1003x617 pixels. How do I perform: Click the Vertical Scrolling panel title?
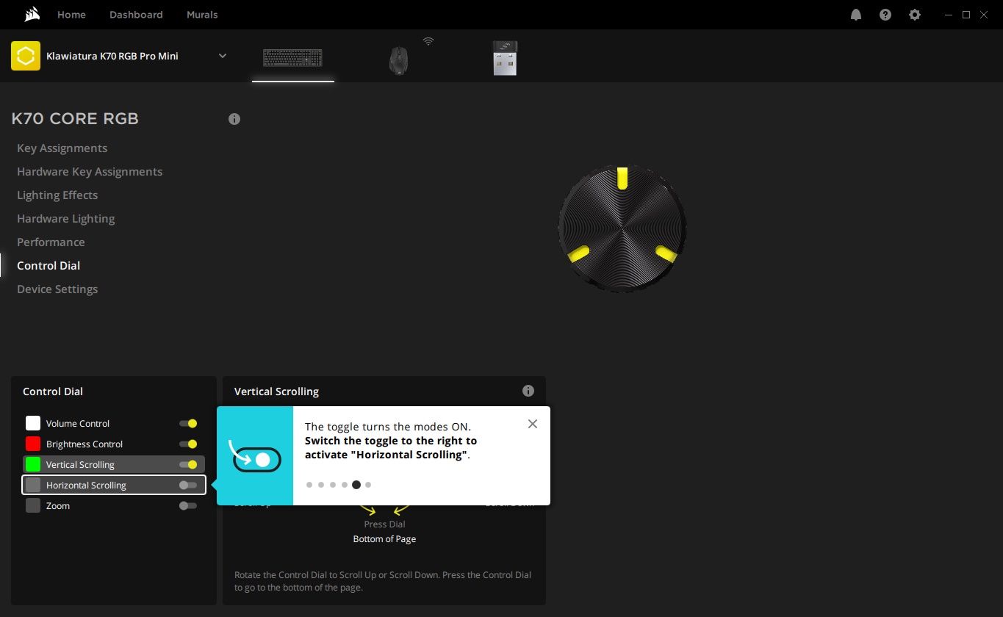click(276, 392)
